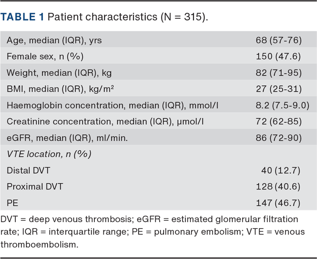Select the creatinine value 72 (62-85)
Viewport: 317px width, 259px height.
(279, 122)
